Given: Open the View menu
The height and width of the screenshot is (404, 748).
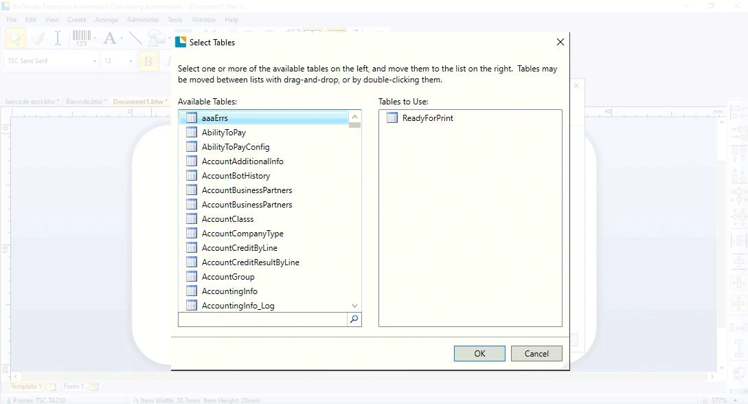Looking at the screenshot, I should coord(52,19).
